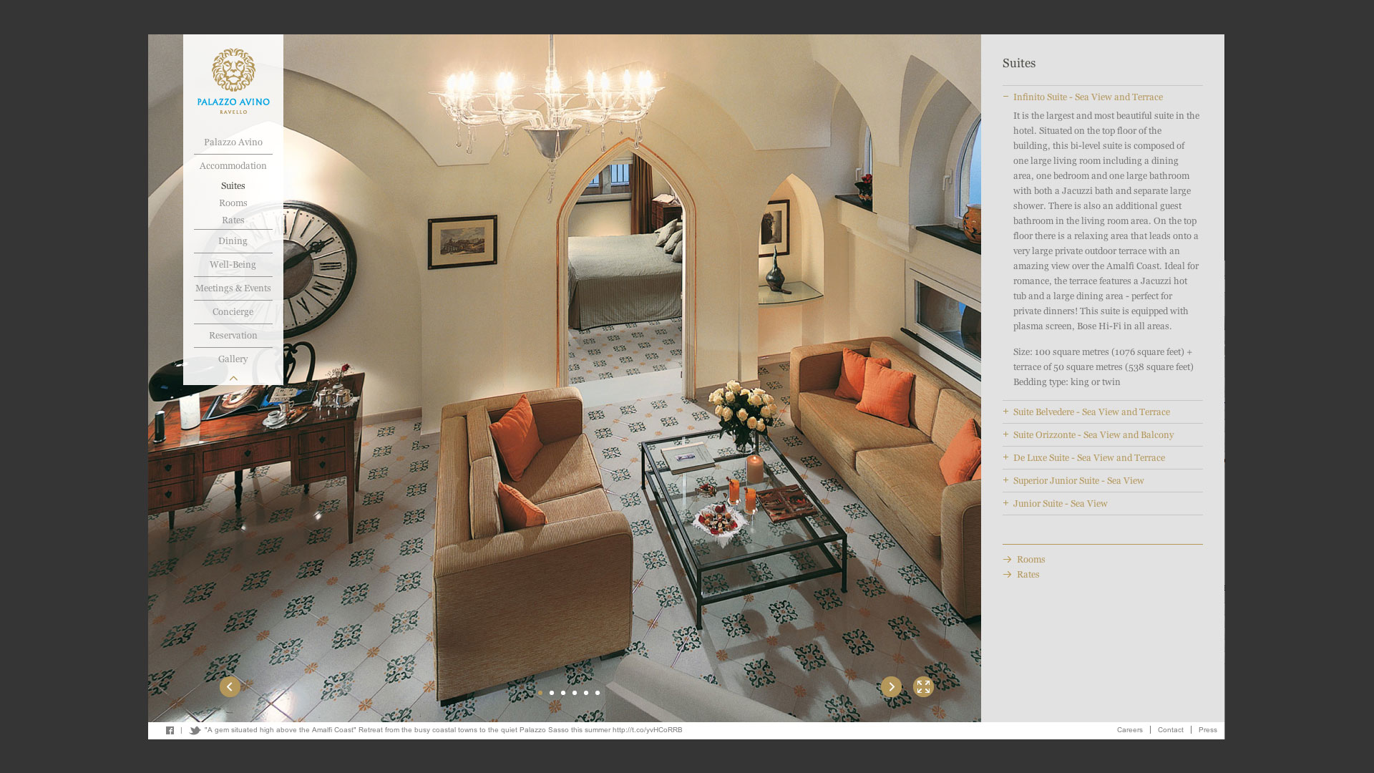The image size is (1374, 773).
Task: Open the Press footer link
Action: (x=1208, y=730)
